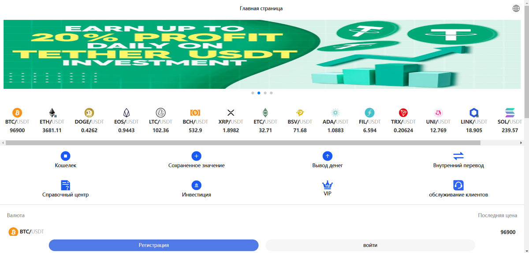The height and width of the screenshot is (253, 529).
Task: Click the Внутренний перевод label
Action: (458, 165)
